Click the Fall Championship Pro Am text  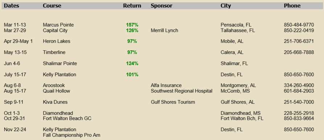click(71, 135)
